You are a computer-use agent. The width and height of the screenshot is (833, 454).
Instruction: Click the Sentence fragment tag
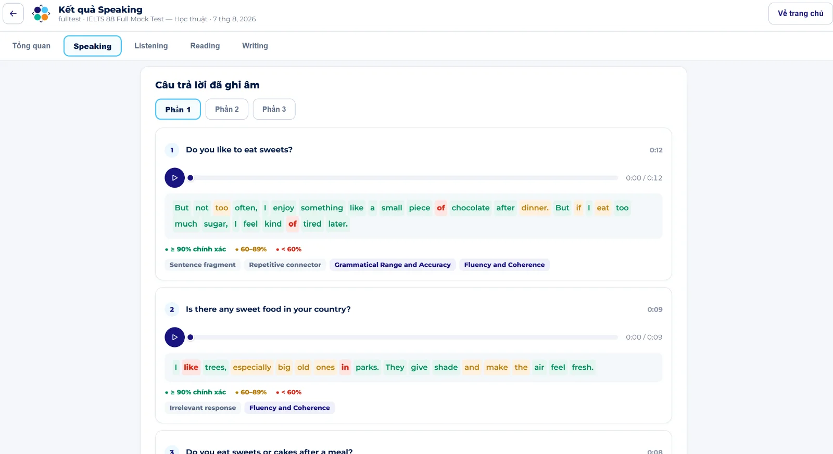click(203, 265)
